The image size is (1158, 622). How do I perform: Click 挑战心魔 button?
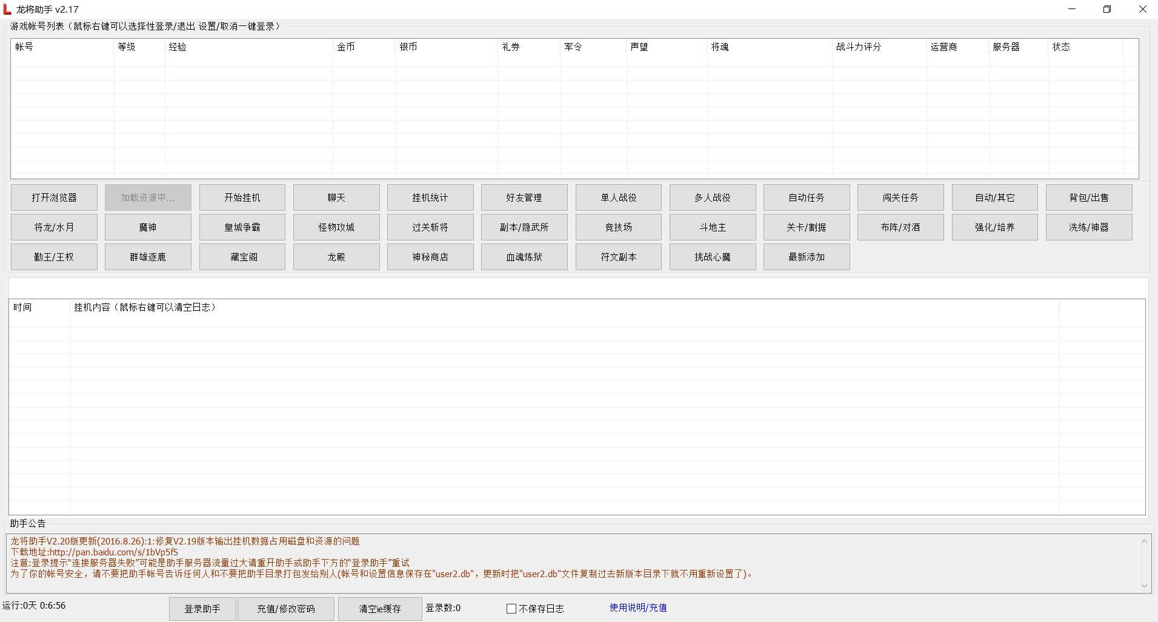tap(713, 257)
